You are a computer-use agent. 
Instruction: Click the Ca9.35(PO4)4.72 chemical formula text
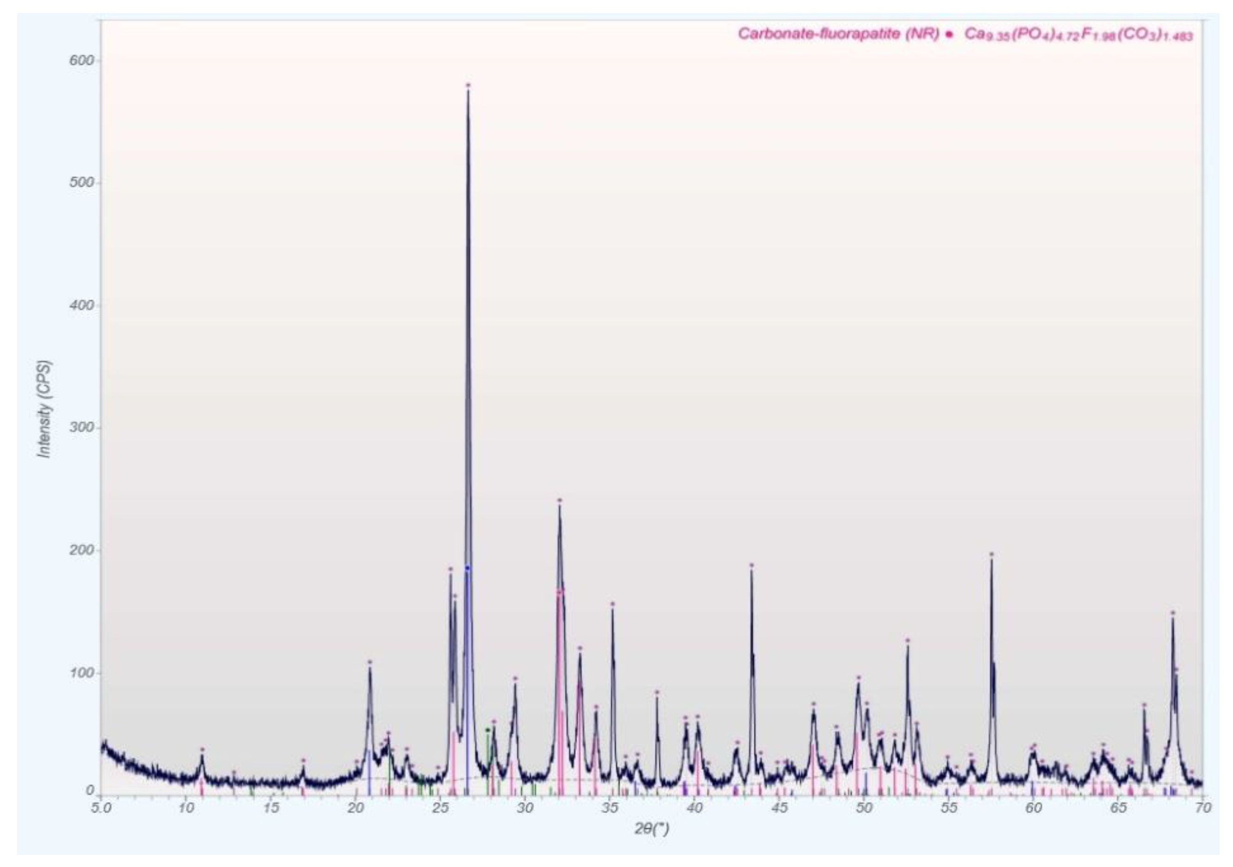[1078, 34]
